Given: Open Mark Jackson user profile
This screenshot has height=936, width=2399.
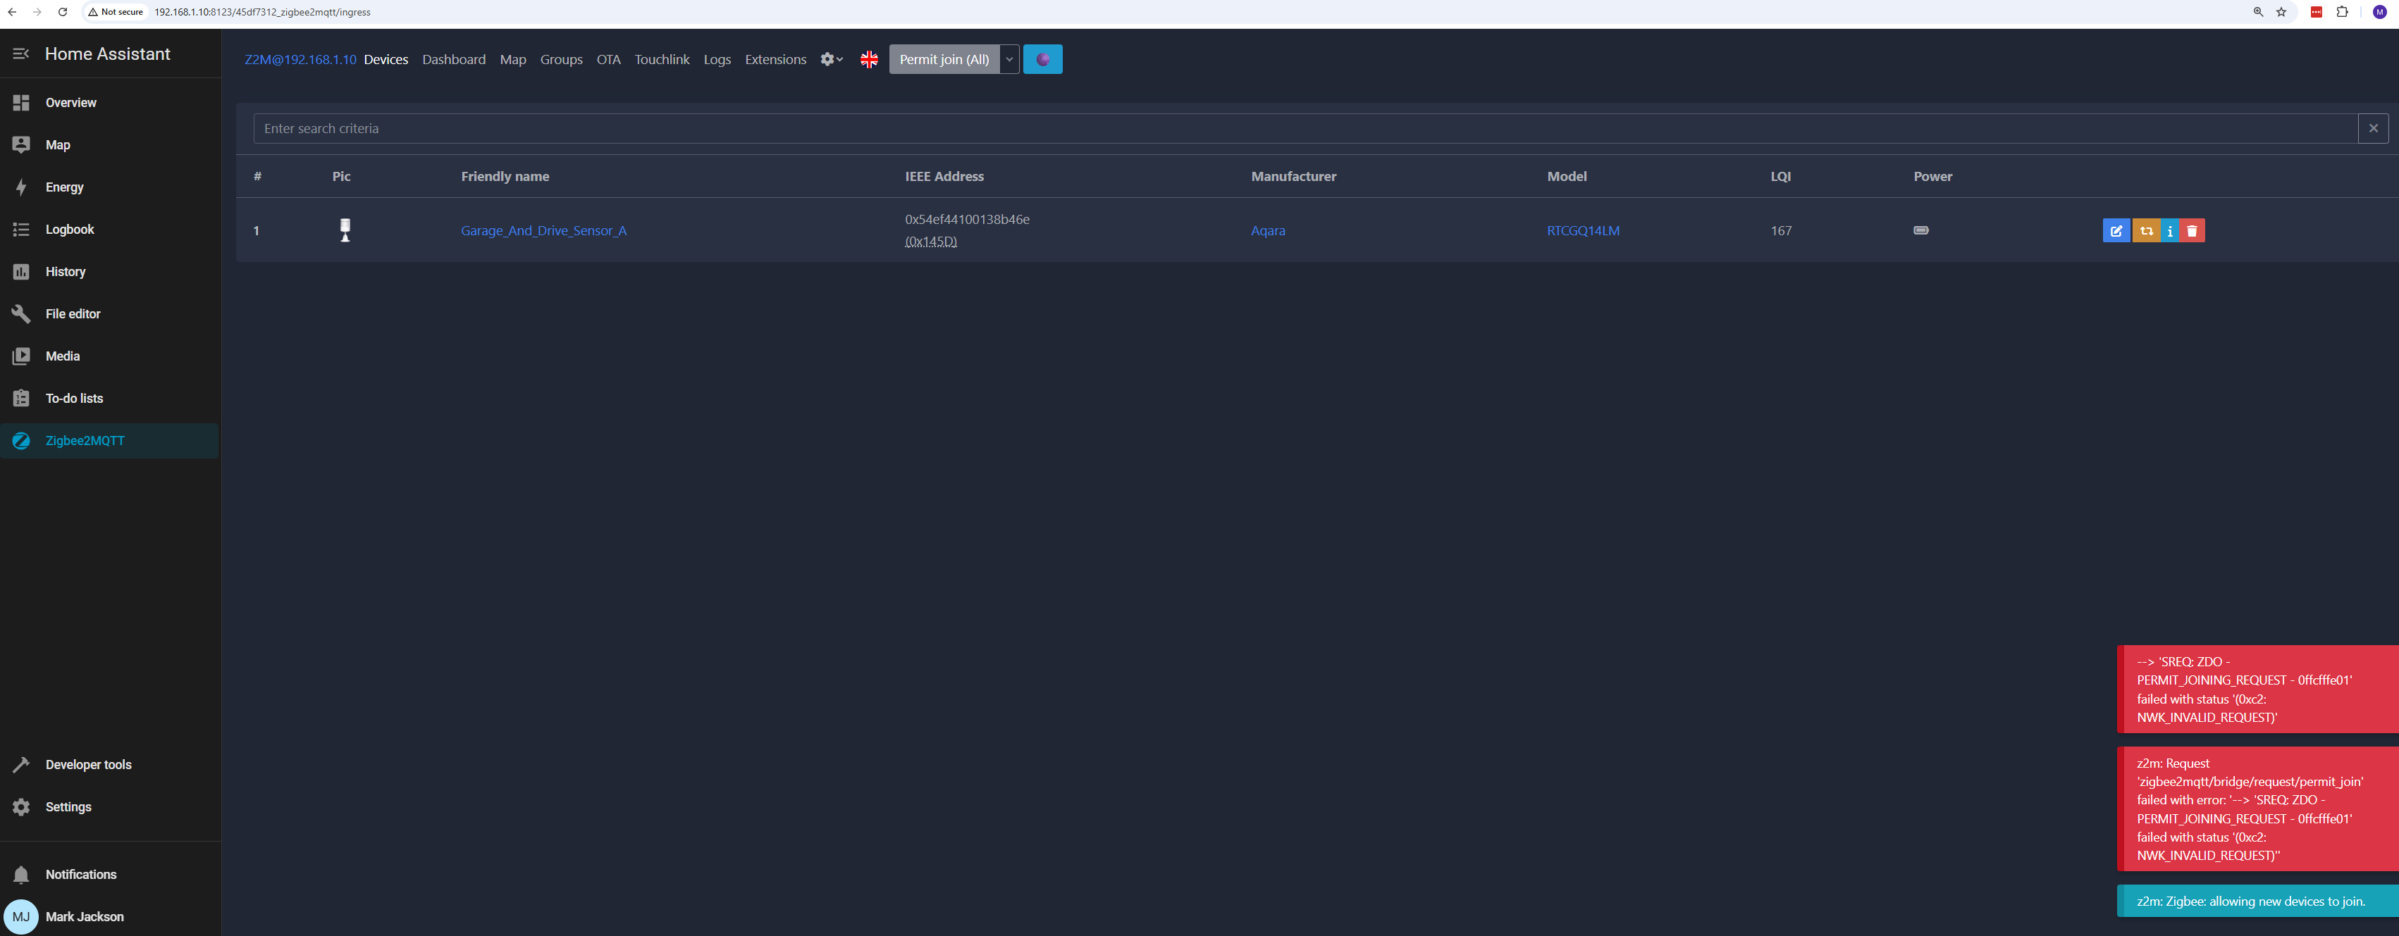Looking at the screenshot, I should click(110, 916).
